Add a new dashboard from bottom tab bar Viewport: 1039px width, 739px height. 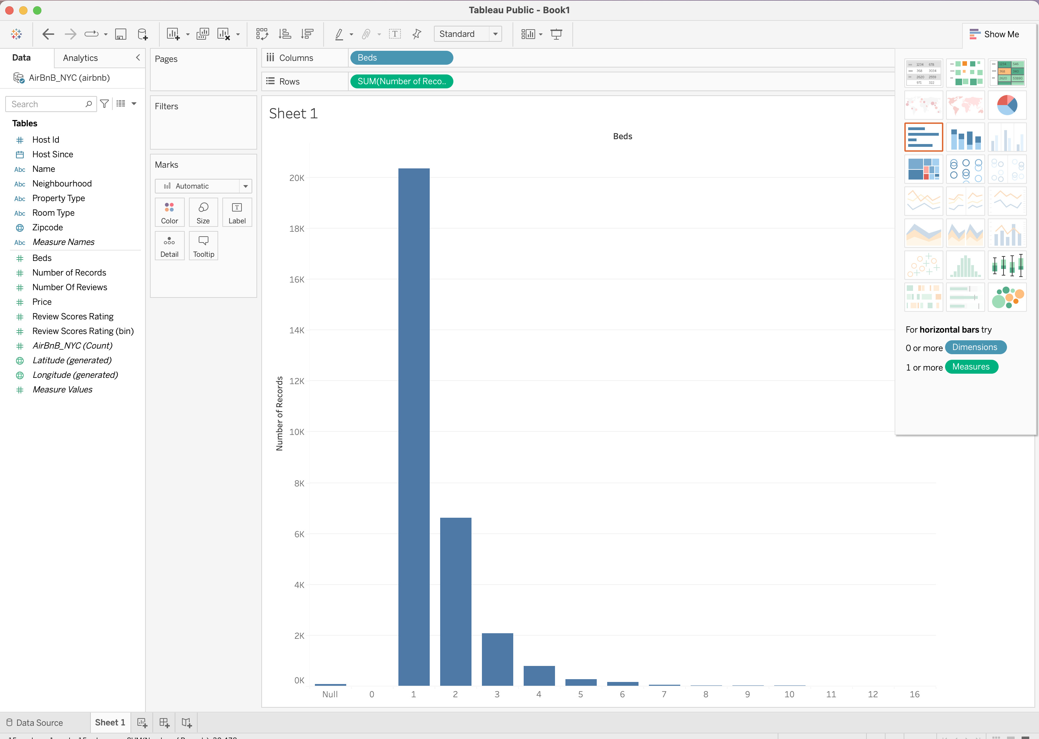pyautogui.click(x=164, y=723)
